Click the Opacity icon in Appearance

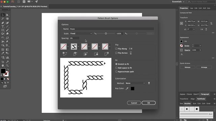pyautogui.click(x=182, y=50)
